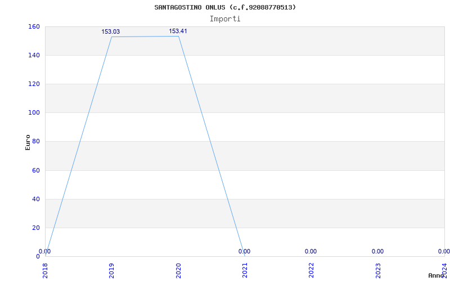
Task: Click the Anno horizontal axis title
Action: 436,275
